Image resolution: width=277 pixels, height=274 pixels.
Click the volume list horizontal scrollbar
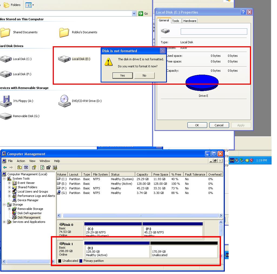coord(140,216)
